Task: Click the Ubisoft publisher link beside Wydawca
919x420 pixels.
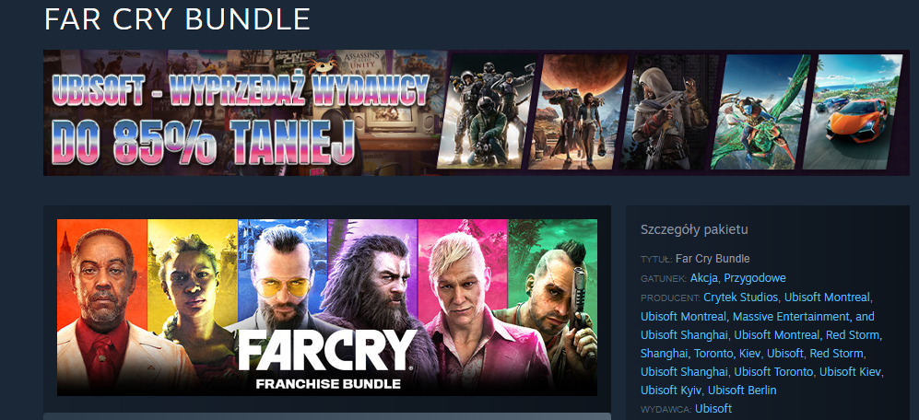Action: (x=713, y=408)
